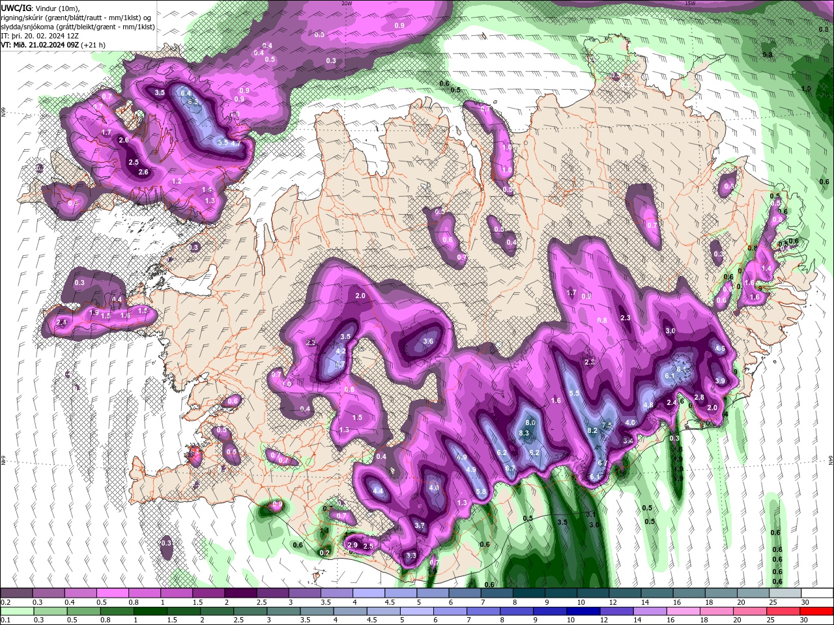The height and width of the screenshot is (625, 834).
Task: Click the 3.7 snowfall value near south coast
Action: (420, 525)
